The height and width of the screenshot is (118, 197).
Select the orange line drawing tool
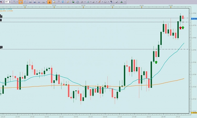click(x=100, y=2)
